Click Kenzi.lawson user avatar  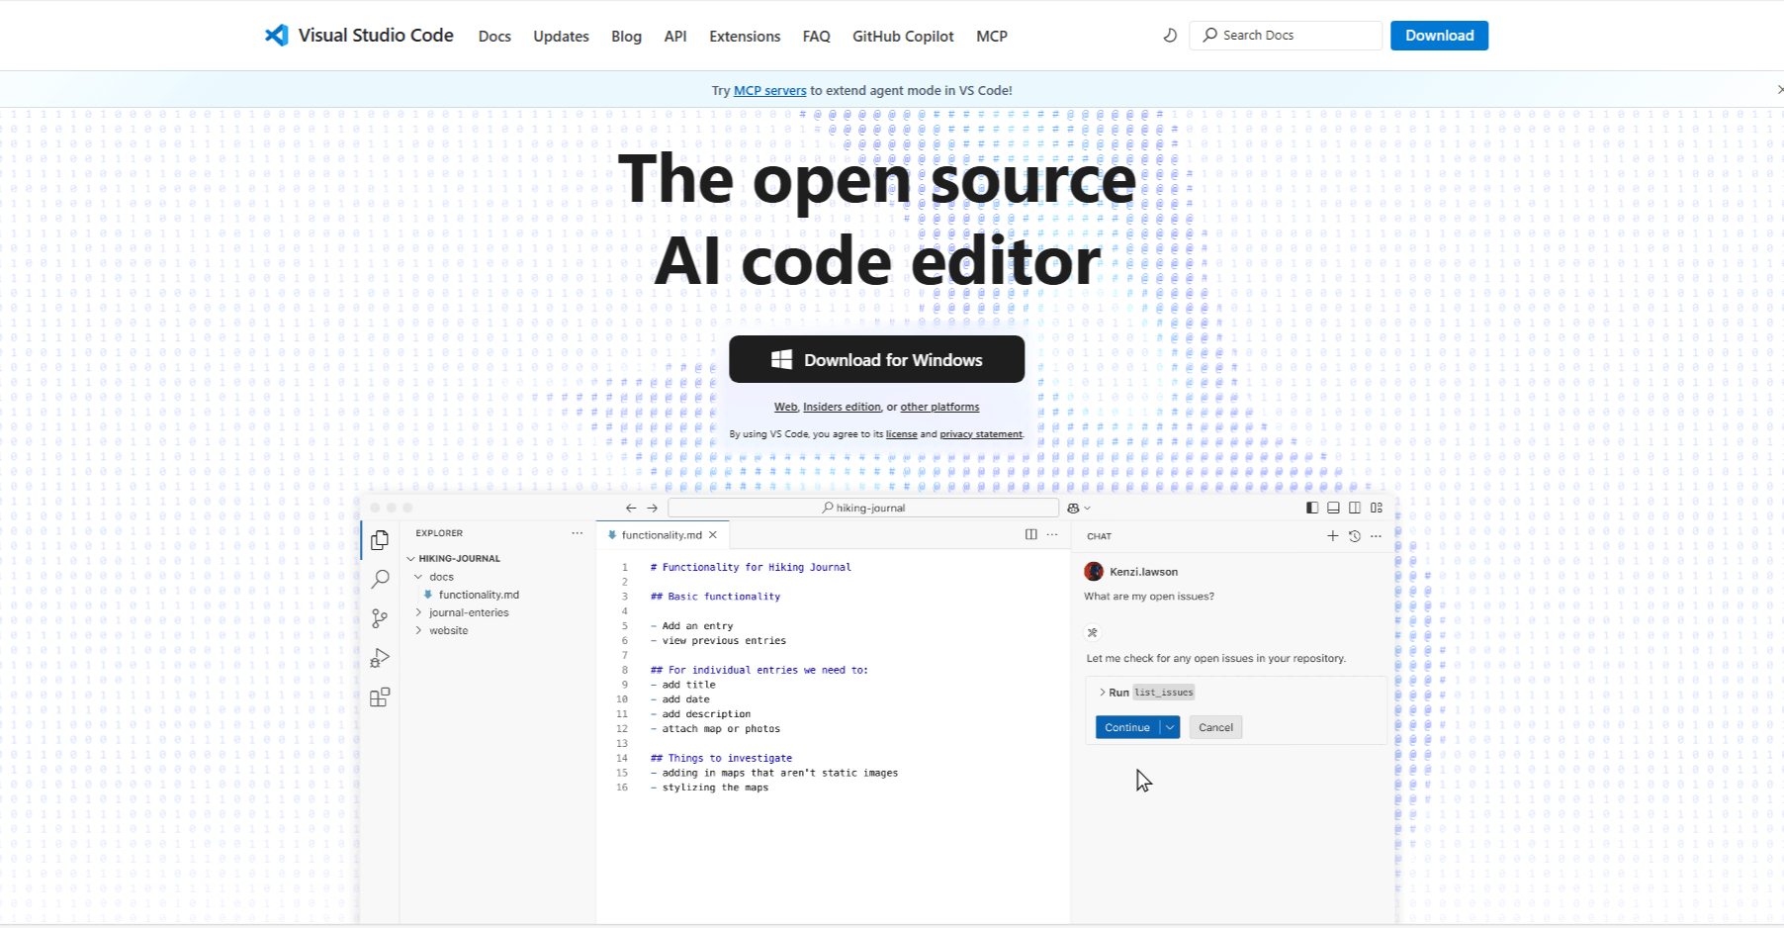click(x=1094, y=571)
